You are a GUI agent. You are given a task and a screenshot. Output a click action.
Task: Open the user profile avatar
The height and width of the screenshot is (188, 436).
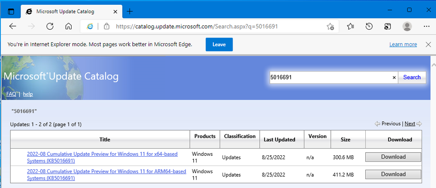click(407, 27)
